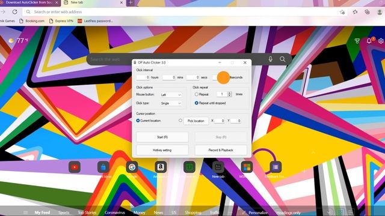Click the weather 77 degrees widget
This screenshot has width=385, height=216.
(19, 40)
